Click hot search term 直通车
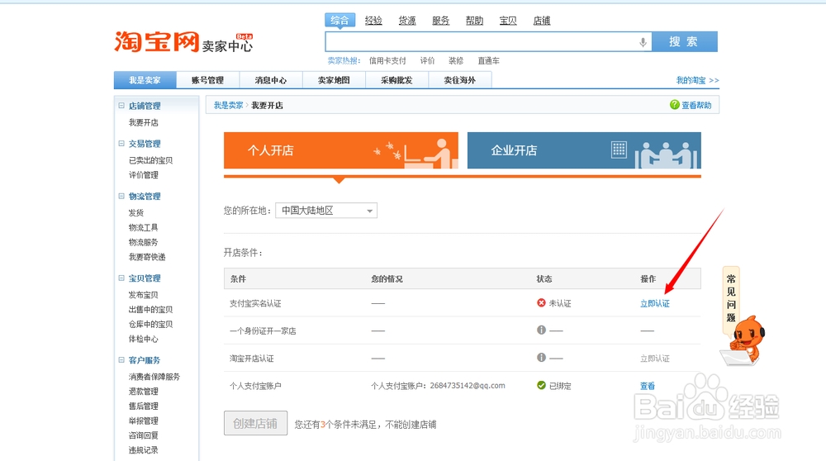Screen dimensions: 826x461 point(488,60)
